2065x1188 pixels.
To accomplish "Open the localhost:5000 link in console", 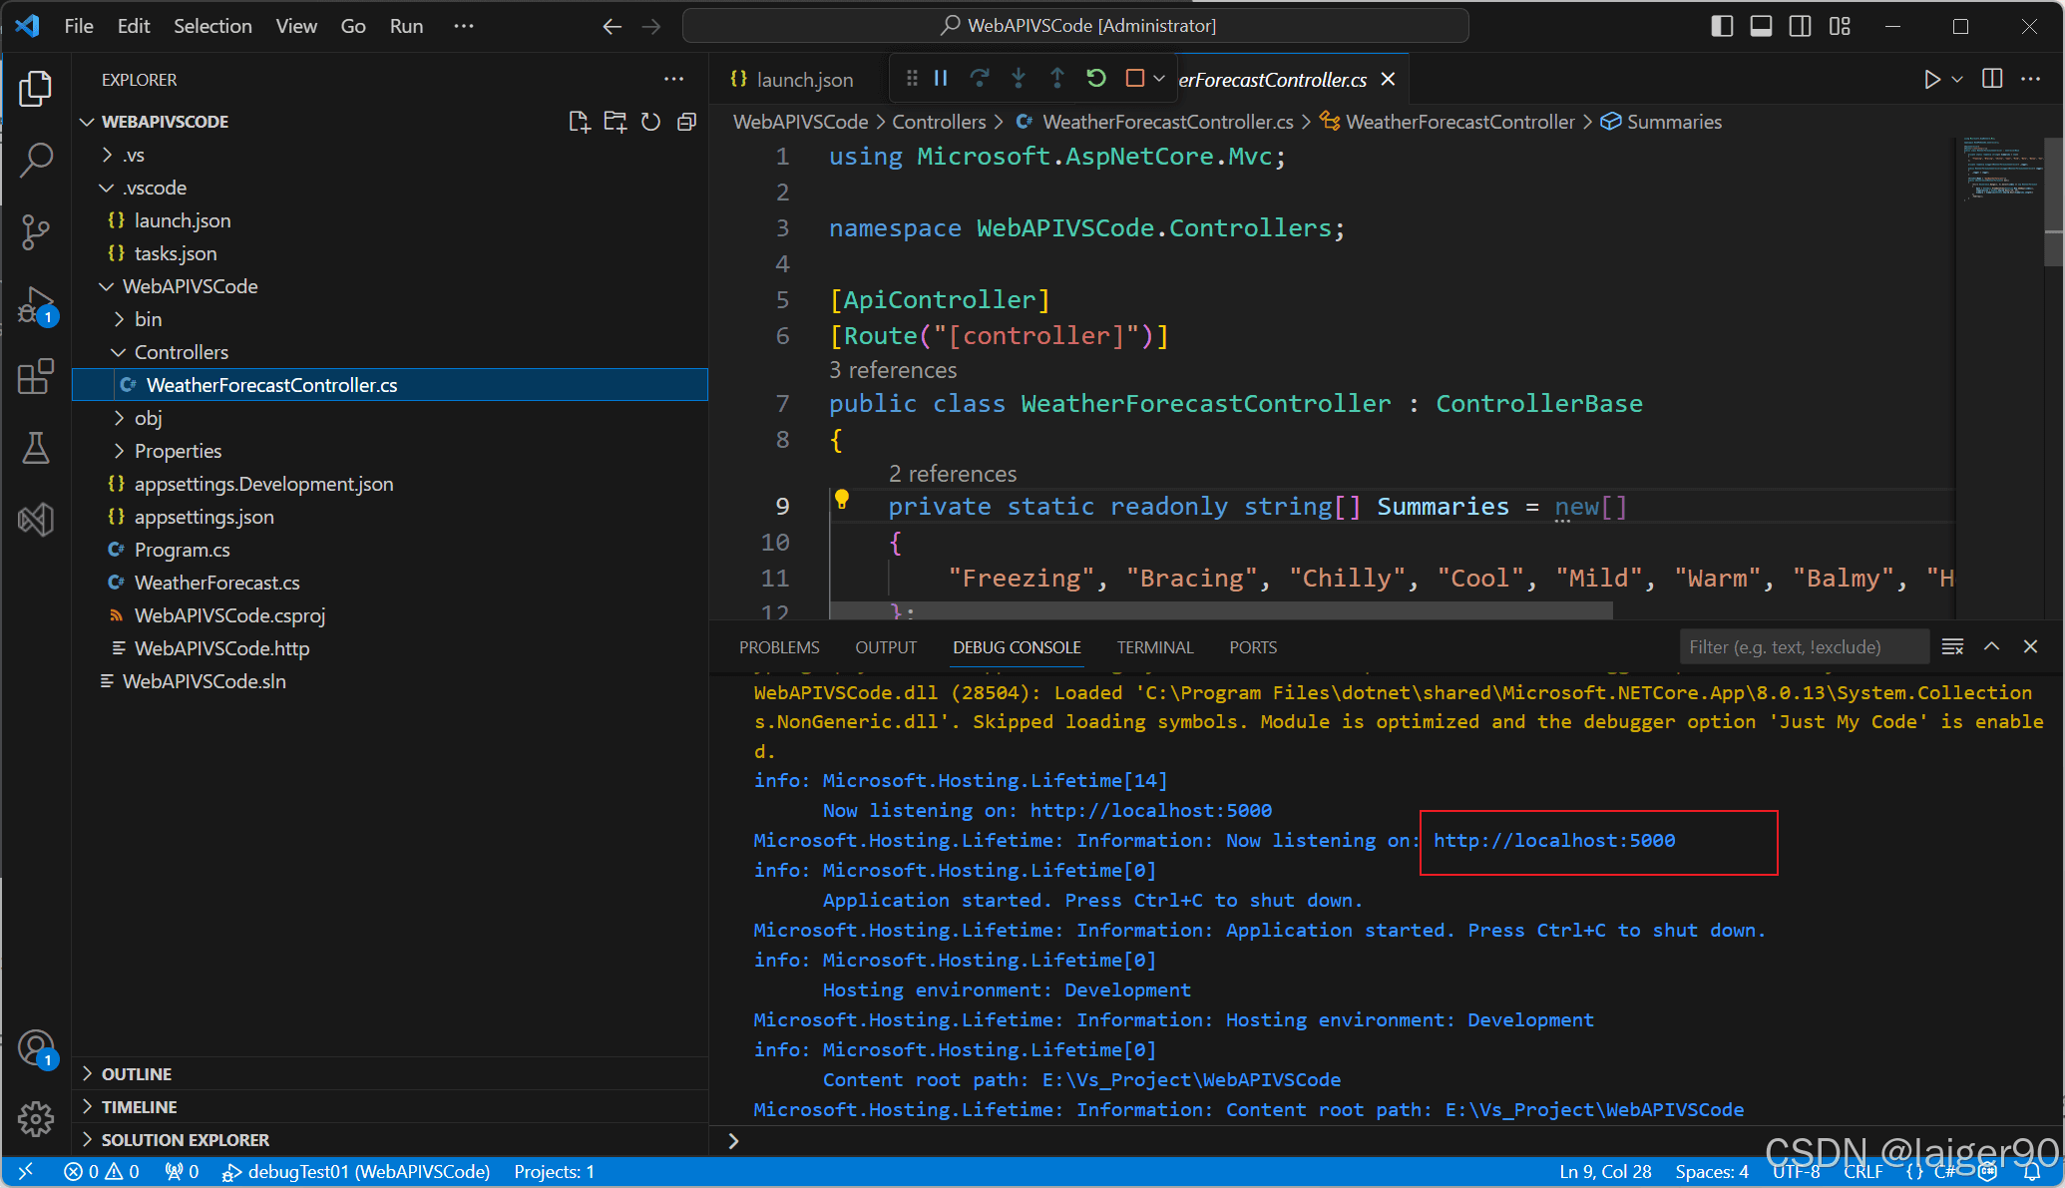I will click(1553, 841).
